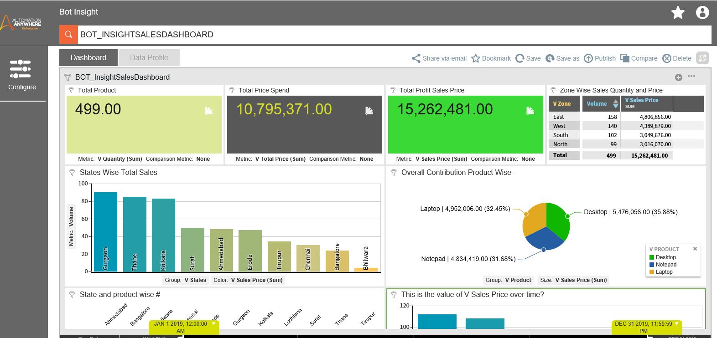
Task: Click the orange search icon
Action: click(x=68, y=35)
